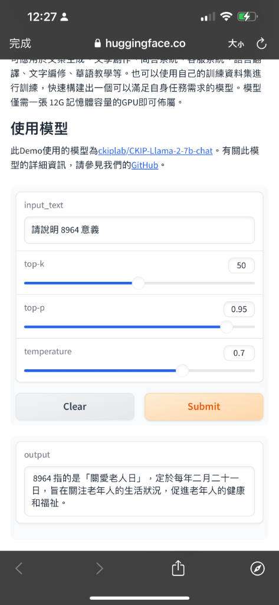Click the Clear button
The width and height of the screenshot is (279, 605).
[75, 406]
